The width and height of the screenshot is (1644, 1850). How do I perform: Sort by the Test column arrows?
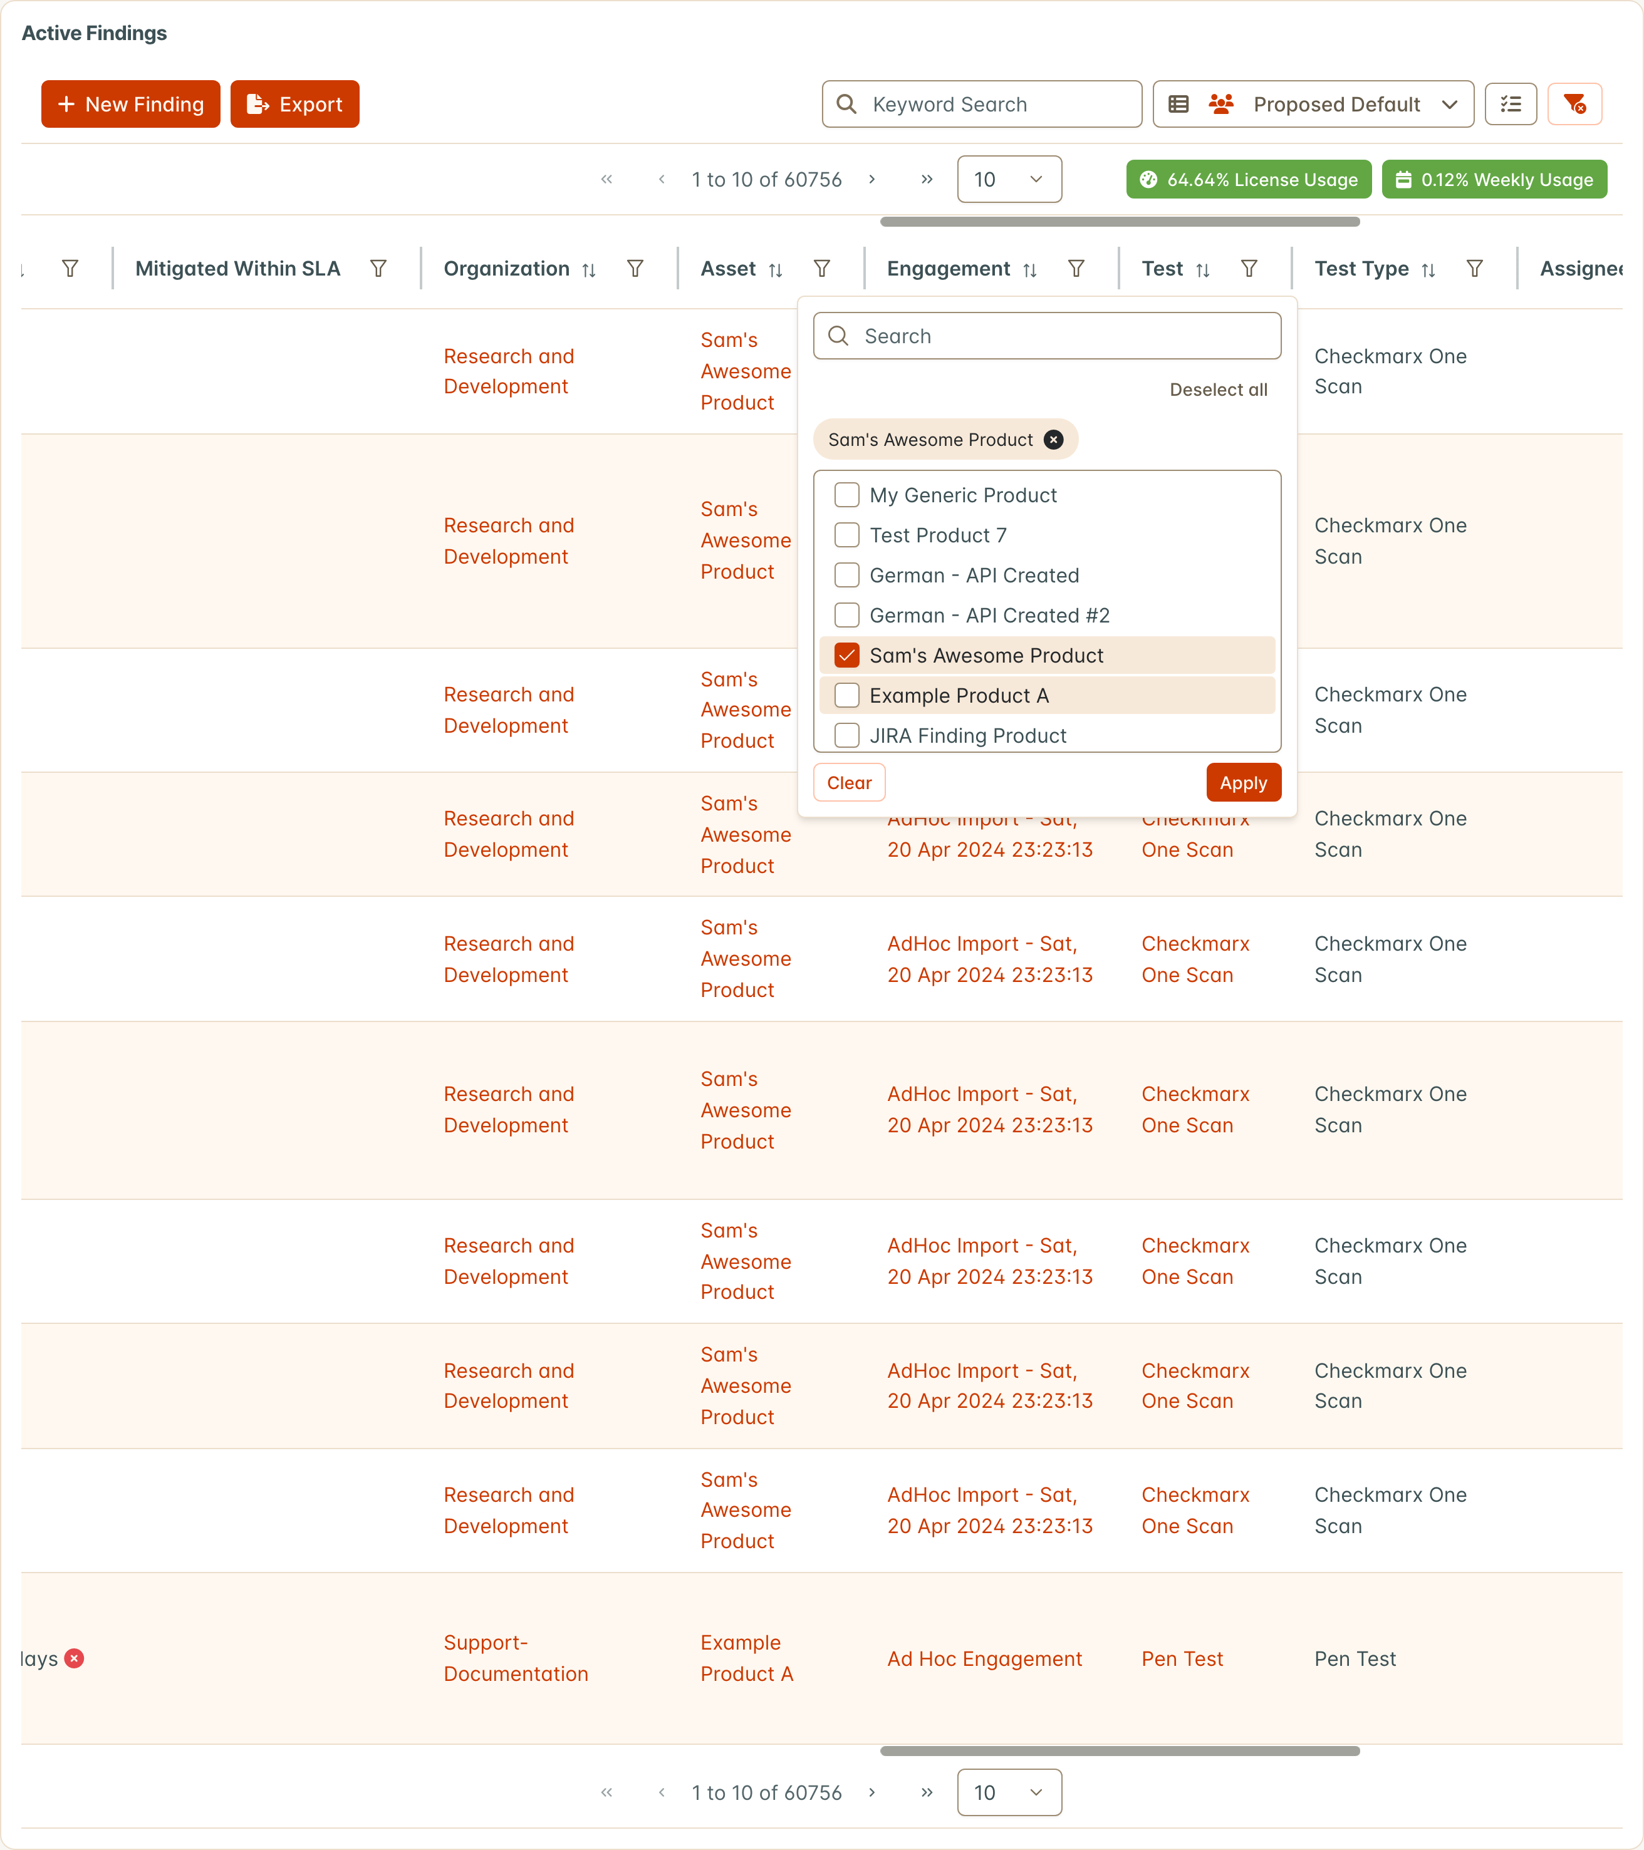(1203, 270)
